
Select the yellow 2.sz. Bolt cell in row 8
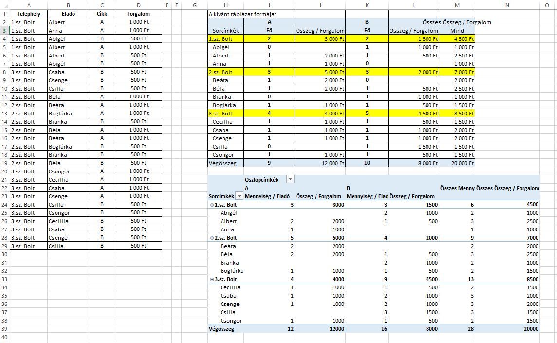(x=226, y=72)
